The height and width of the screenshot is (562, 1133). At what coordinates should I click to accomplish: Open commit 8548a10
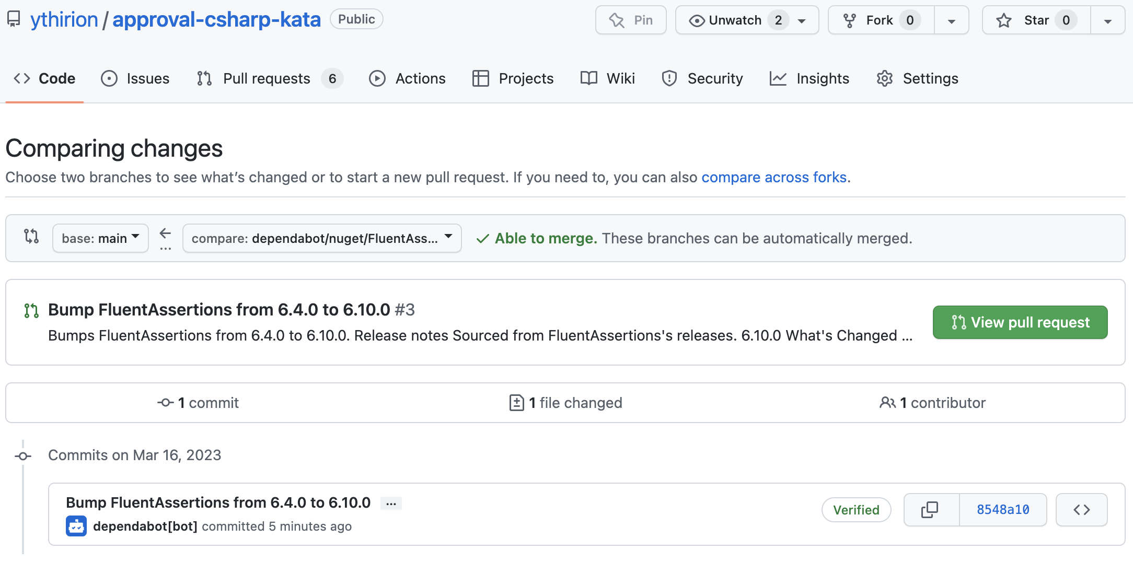point(1003,510)
